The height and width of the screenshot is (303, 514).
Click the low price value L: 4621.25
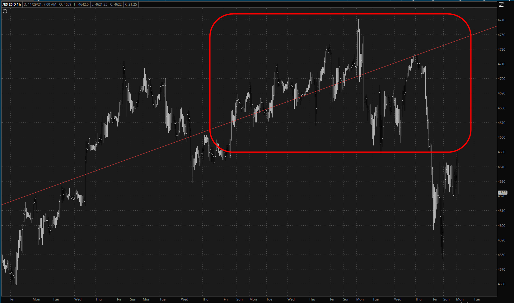point(100,4)
